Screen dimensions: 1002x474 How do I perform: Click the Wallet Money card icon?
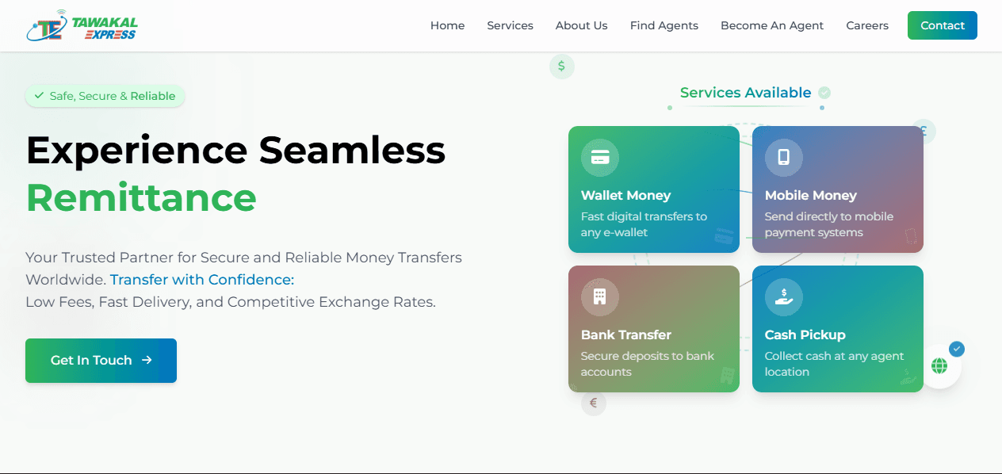tap(600, 157)
